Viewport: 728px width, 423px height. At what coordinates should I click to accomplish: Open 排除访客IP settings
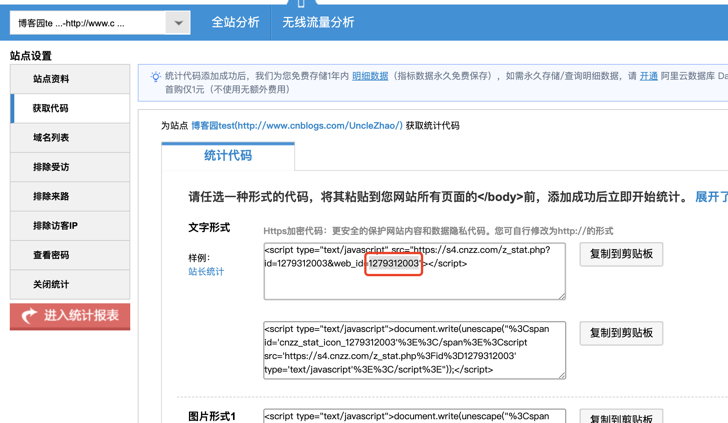(x=70, y=226)
